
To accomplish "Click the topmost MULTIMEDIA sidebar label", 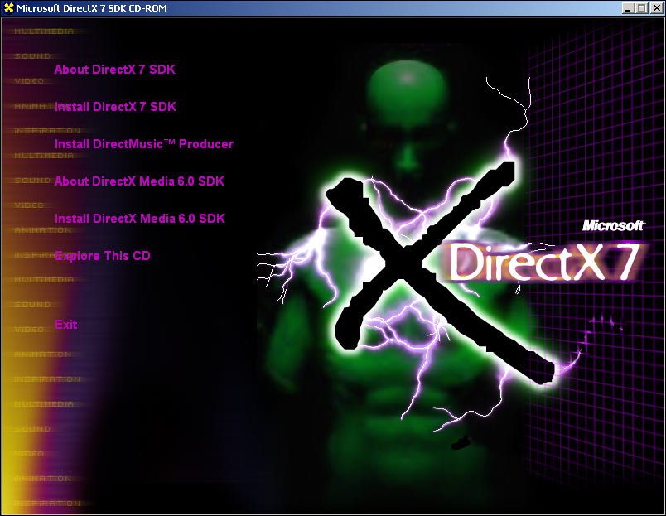I will click(x=44, y=31).
